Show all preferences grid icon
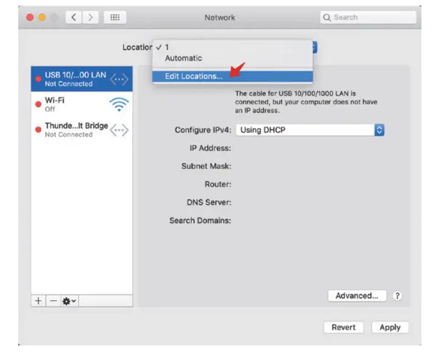433x357 pixels. click(x=115, y=18)
